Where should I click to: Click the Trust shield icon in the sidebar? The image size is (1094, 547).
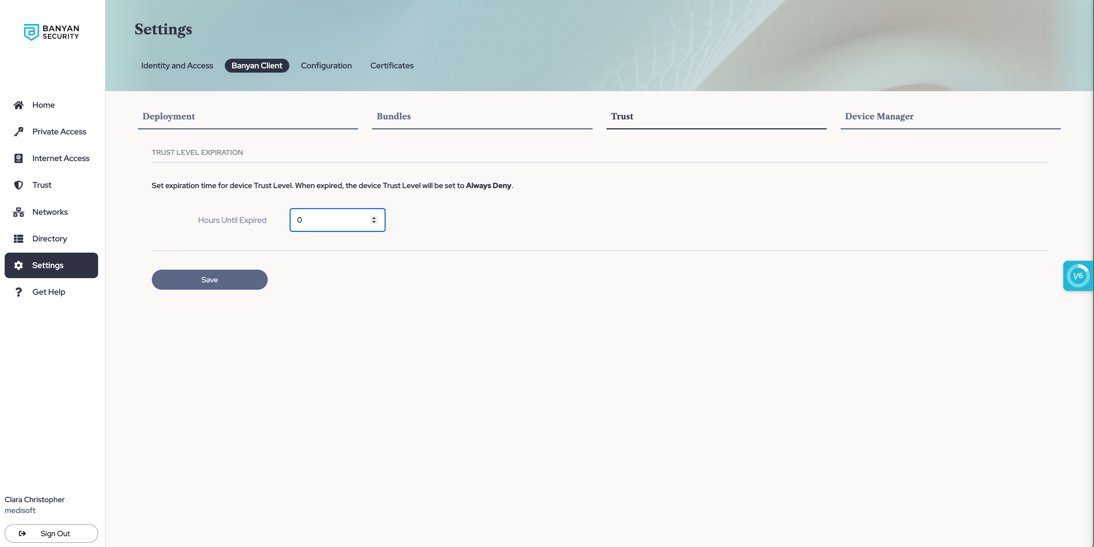click(x=18, y=185)
